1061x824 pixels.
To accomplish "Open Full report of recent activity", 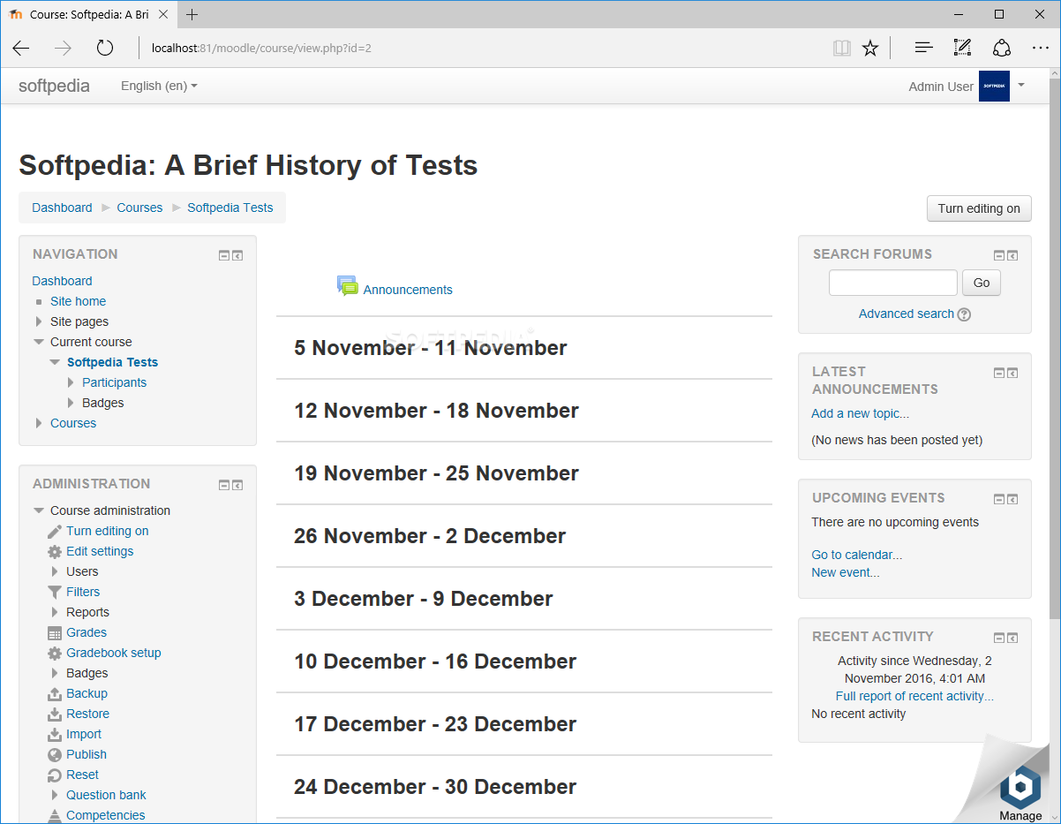I will point(914,696).
